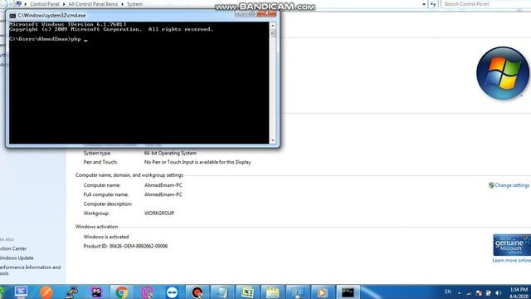The height and width of the screenshot is (299, 531).
Task: Show hidden tray icons arrow
Action: click(x=459, y=293)
